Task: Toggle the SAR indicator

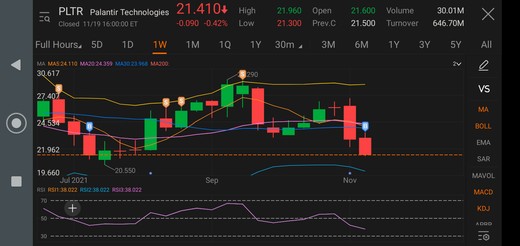Action: pyautogui.click(x=483, y=159)
